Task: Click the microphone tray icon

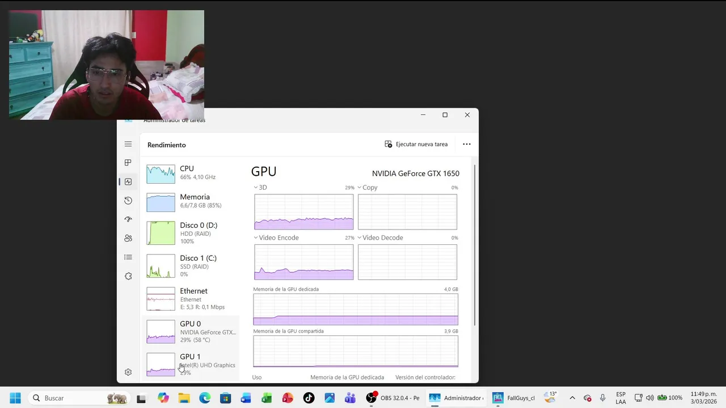Action: click(x=602, y=398)
